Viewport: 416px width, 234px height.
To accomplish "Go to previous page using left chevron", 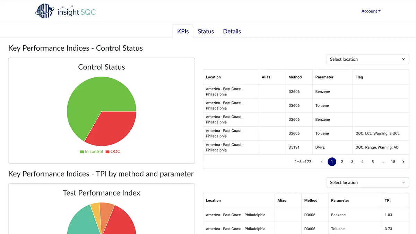I will click(x=322, y=162).
